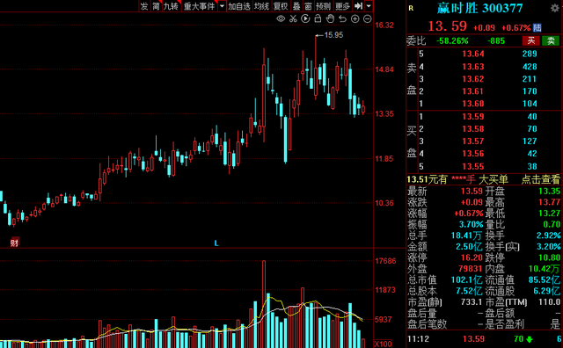Click the 委比 -58.26% value
Viewport: 563px width, 348px height.
pyautogui.click(x=452, y=41)
